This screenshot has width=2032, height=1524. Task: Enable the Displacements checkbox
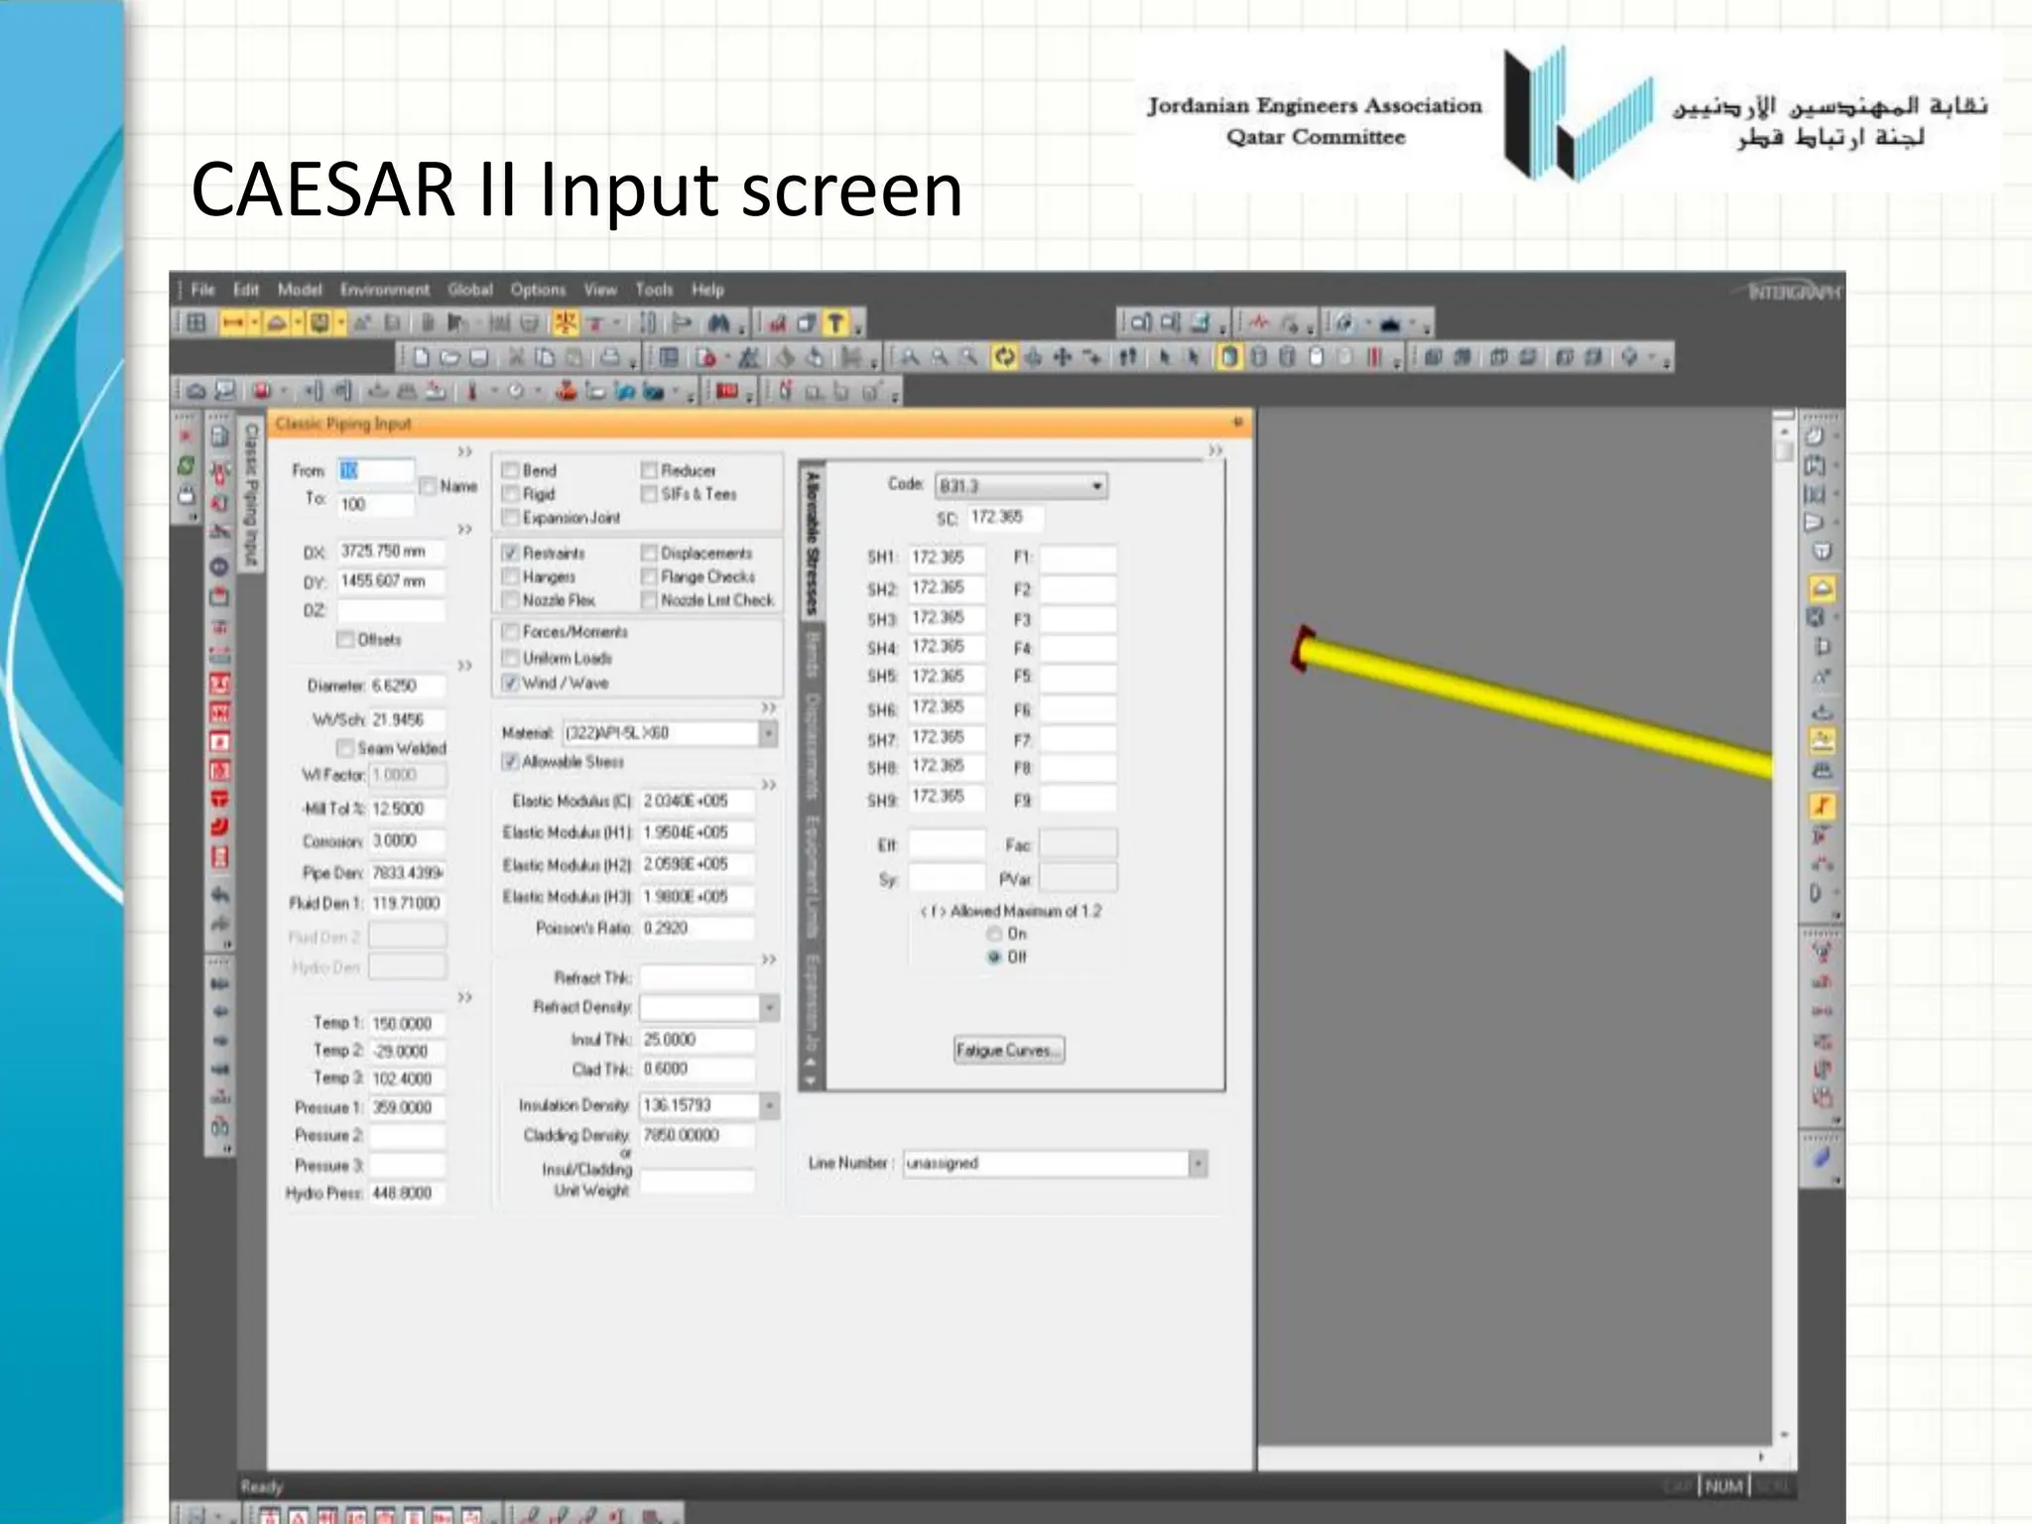click(649, 553)
